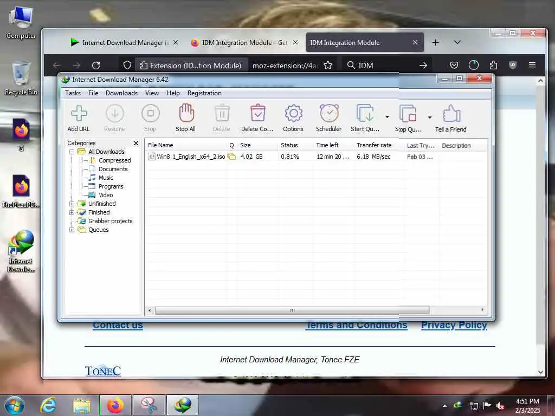Screen dimensions: 555x416
Task: Click the Delete Completed icon
Action: point(257,113)
